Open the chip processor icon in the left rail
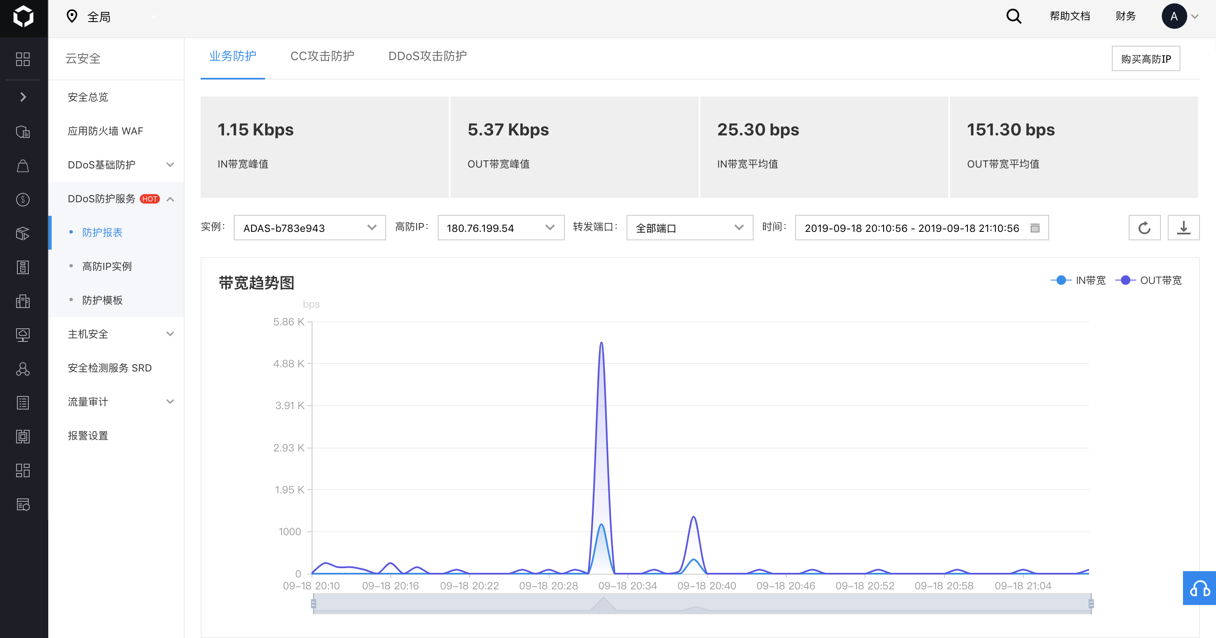1216x638 pixels. (23, 437)
